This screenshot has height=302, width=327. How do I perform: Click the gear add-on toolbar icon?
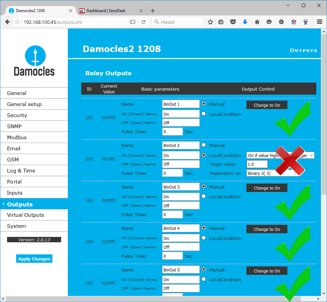coord(281,22)
